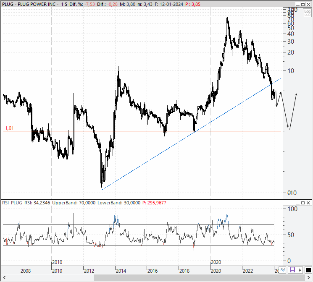
Task: Click the RSI_PLUG indicator name
Action: [12, 203]
